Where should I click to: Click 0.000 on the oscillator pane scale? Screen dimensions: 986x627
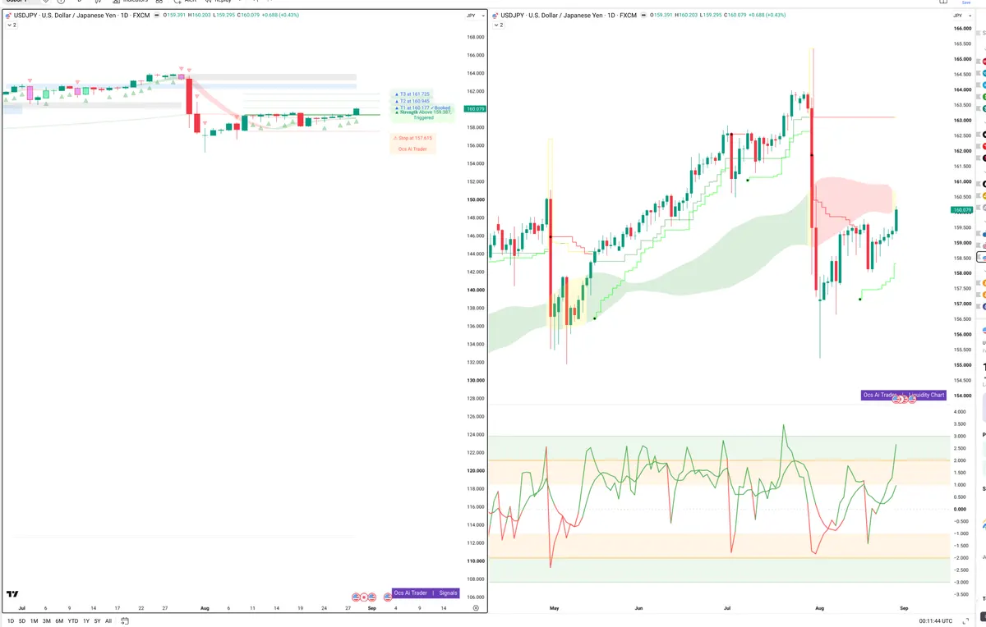coord(959,509)
